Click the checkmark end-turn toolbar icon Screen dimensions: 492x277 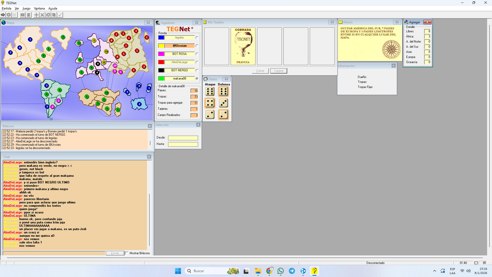click(x=60, y=15)
